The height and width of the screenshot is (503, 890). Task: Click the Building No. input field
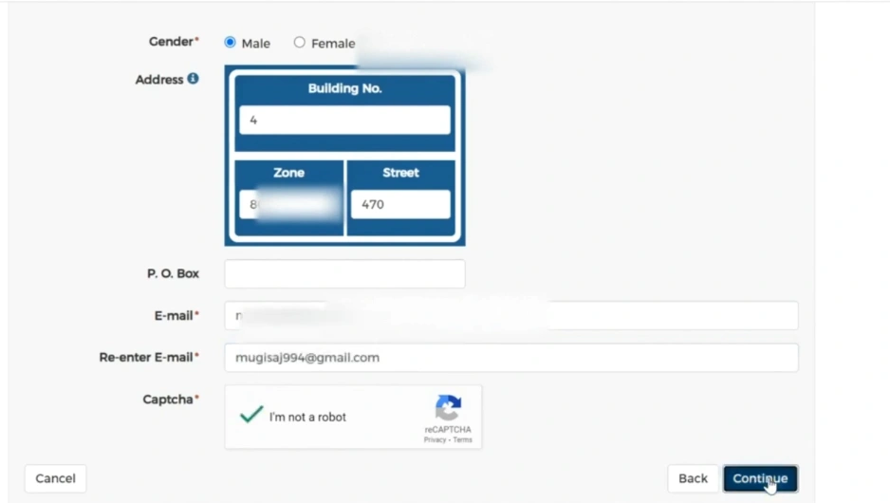344,121
